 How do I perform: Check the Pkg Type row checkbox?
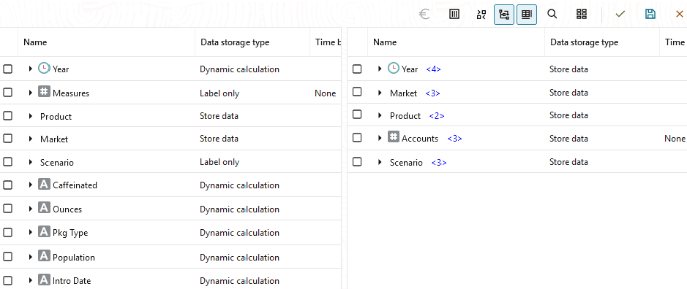tap(7, 233)
